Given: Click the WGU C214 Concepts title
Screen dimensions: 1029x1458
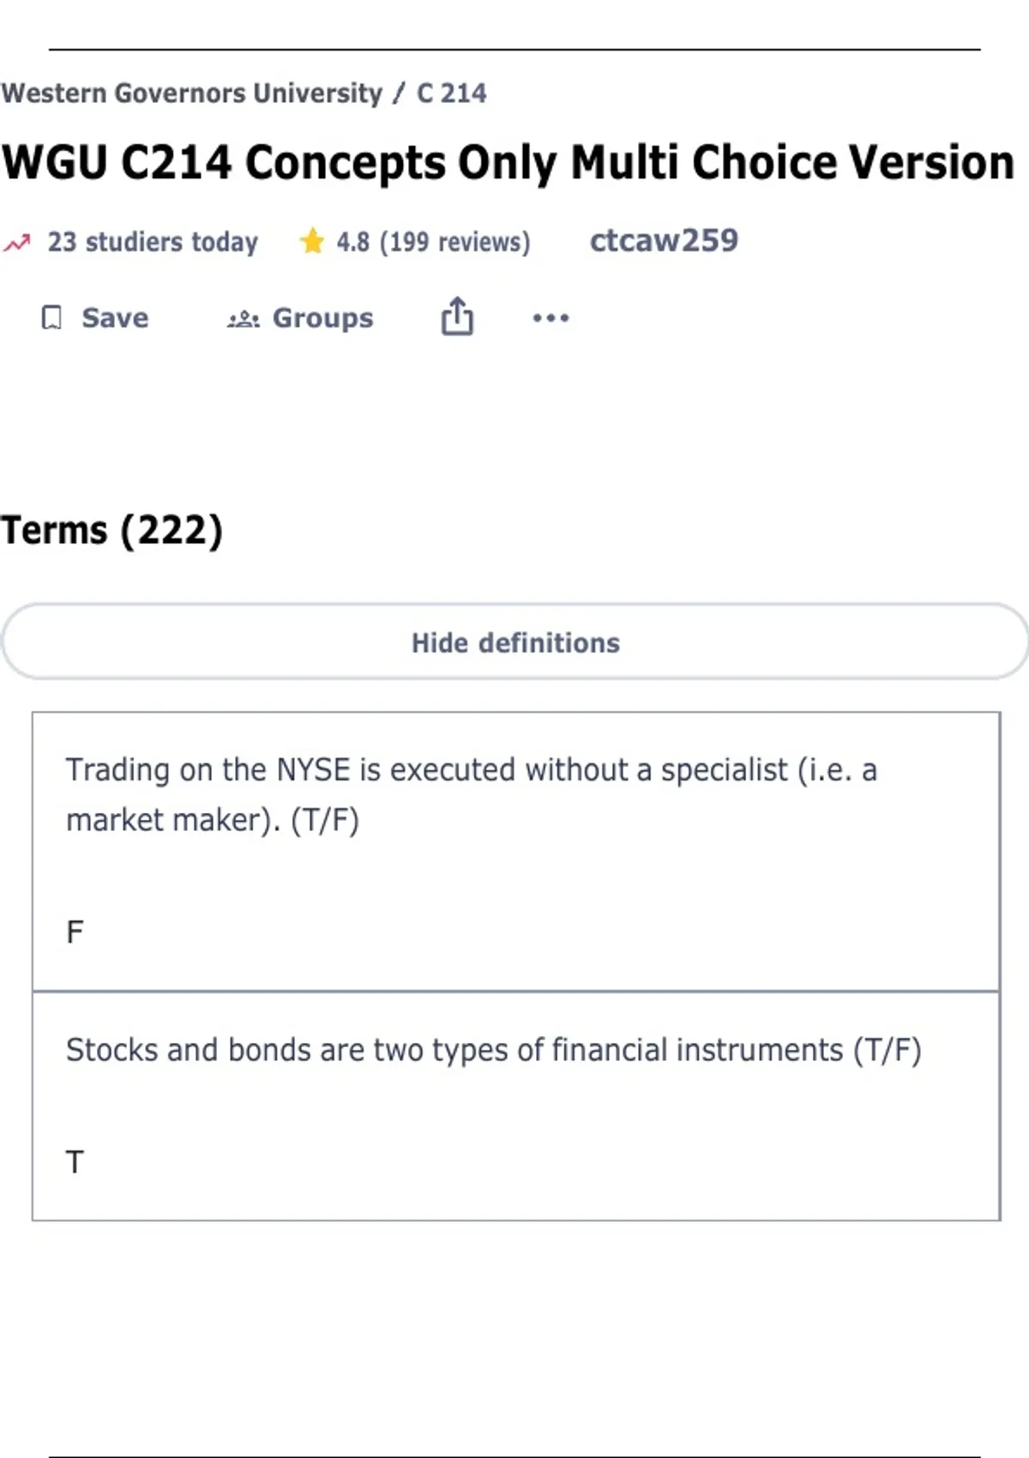Looking at the screenshot, I should (508, 162).
